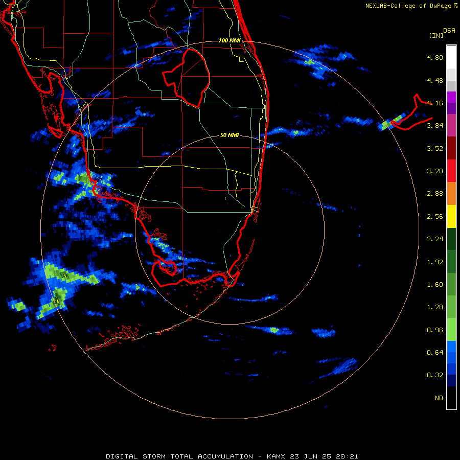Click the 0.64 legend value
Screen dimensions: 460x460
(x=435, y=353)
